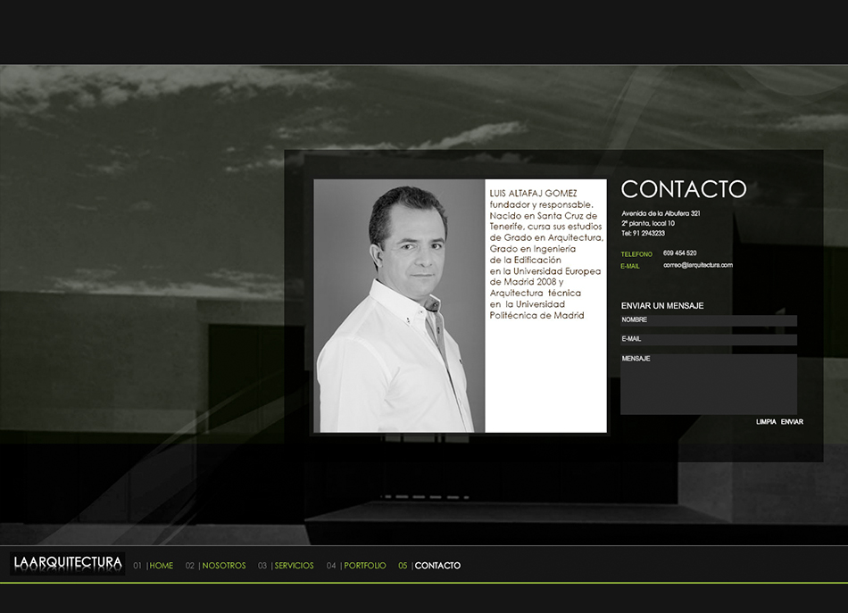This screenshot has height=613, width=848.
Task: Click the NOMBRE input field
Action: tap(709, 320)
